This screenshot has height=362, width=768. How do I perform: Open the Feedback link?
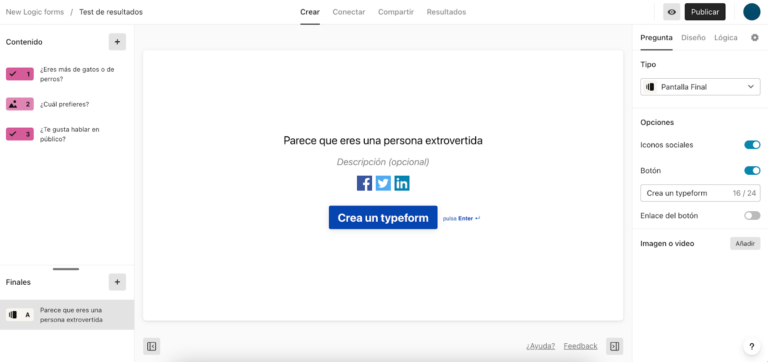[x=580, y=346]
